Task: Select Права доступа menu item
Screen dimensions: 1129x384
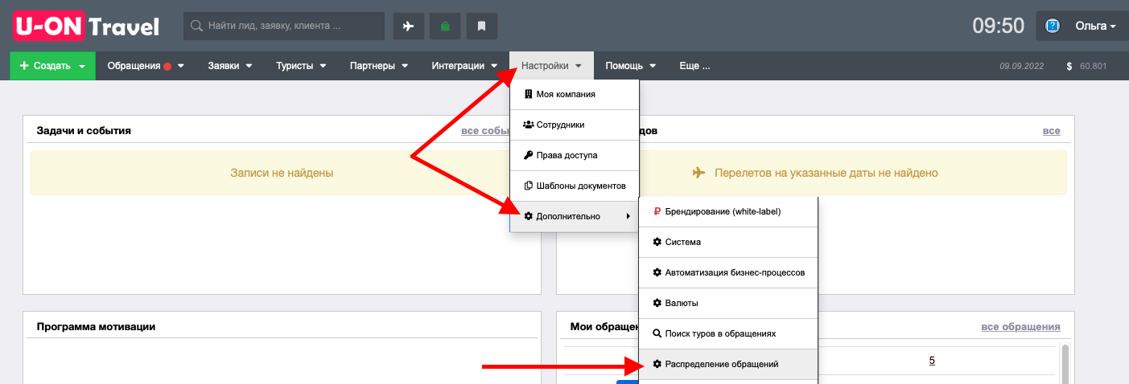Action: [x=575, y=155]
